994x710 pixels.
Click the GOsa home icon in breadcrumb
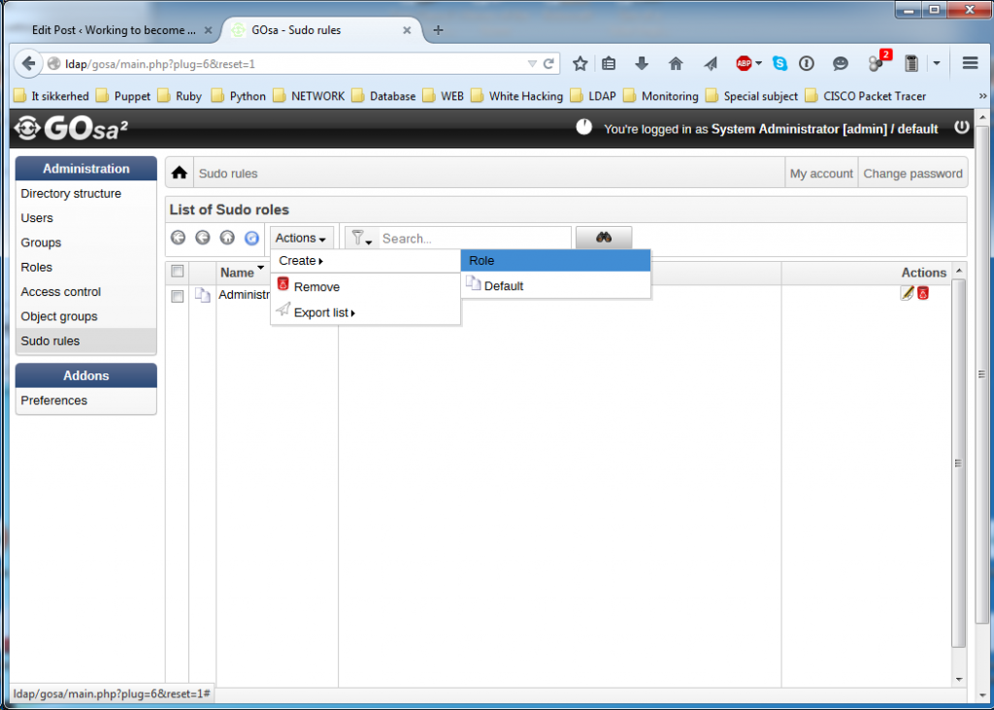click(x=180, y=173)
